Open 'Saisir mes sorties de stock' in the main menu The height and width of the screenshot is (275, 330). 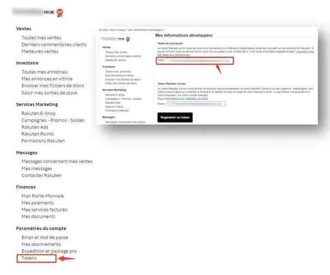click(x=50, y=93)
